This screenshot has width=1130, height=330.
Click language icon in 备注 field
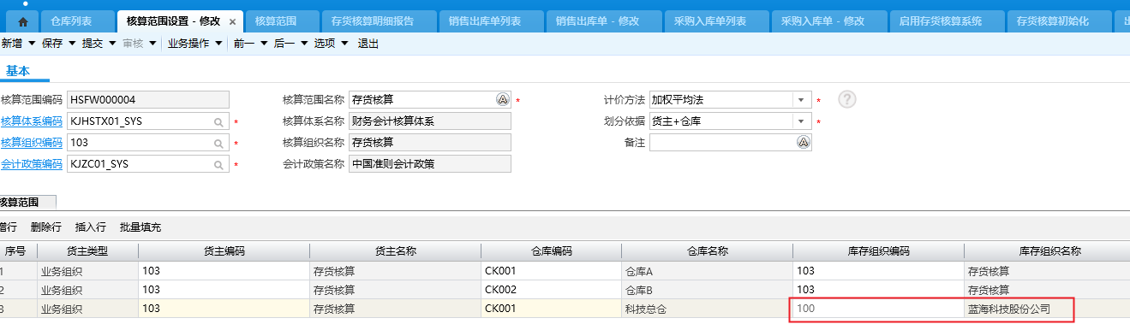pos(804,143)
